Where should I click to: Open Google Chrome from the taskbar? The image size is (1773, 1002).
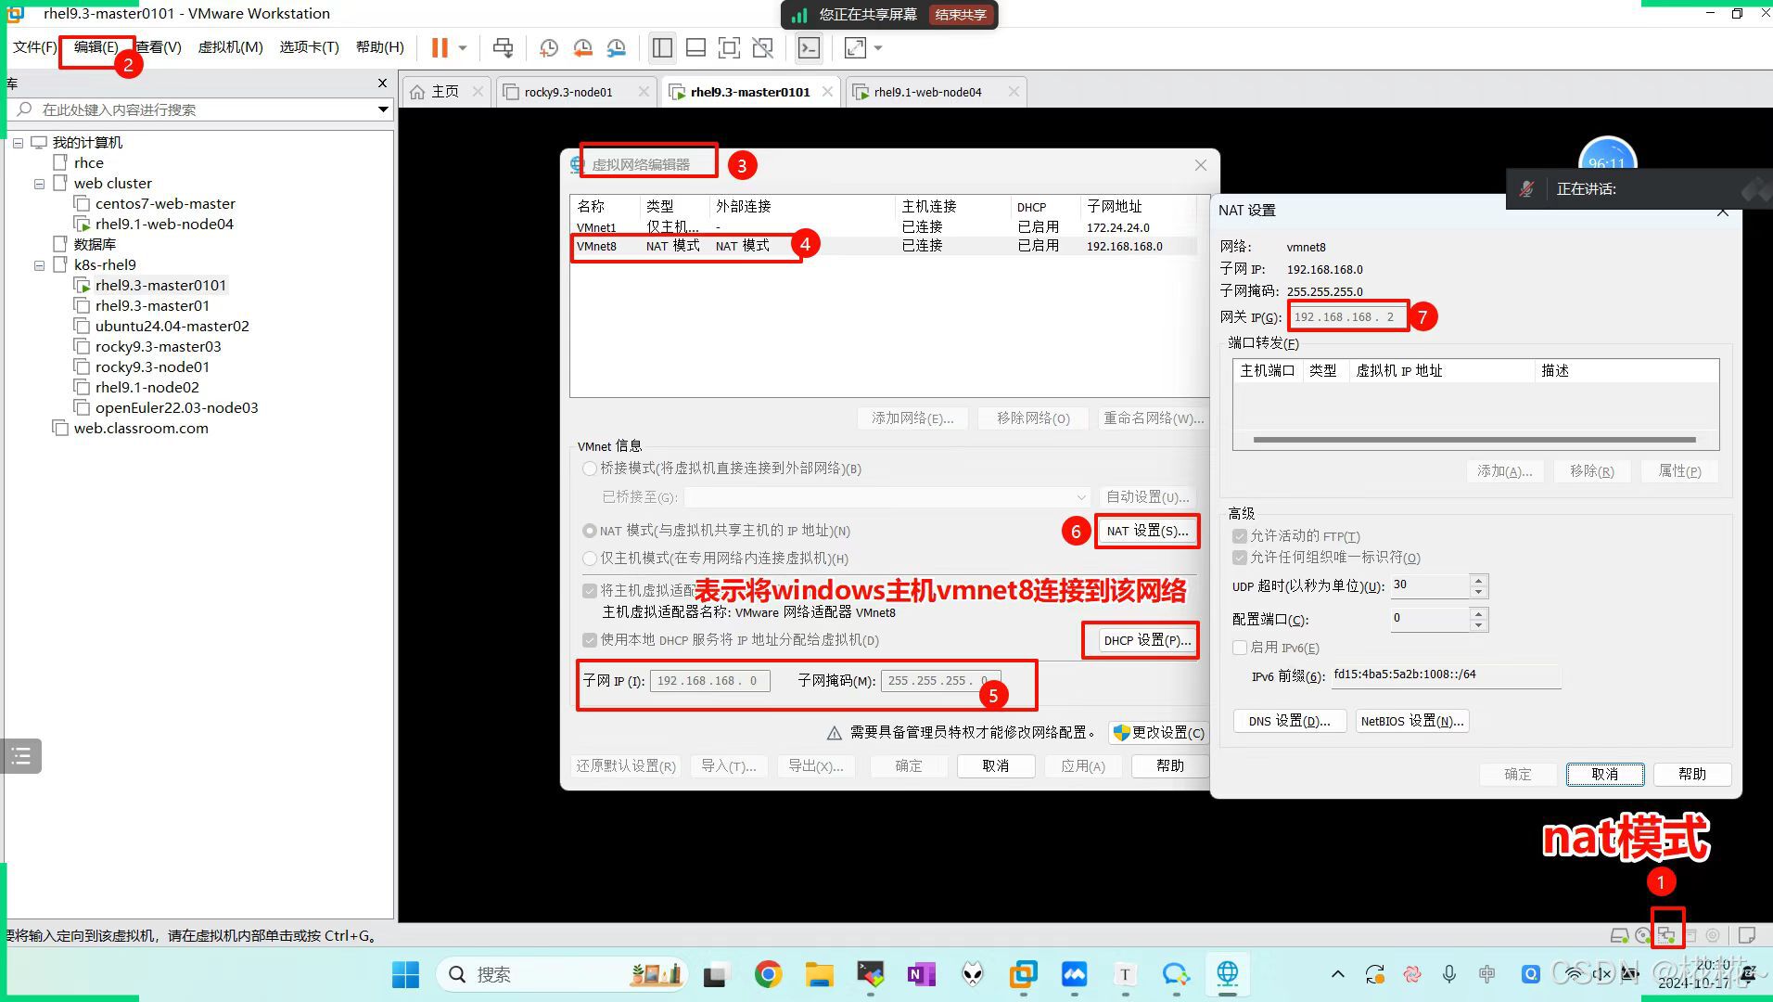768,974
